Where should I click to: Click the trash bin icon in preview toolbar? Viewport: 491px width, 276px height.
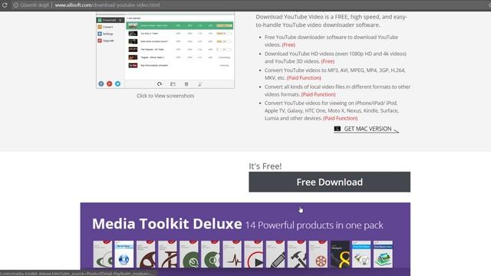[186, 84]
